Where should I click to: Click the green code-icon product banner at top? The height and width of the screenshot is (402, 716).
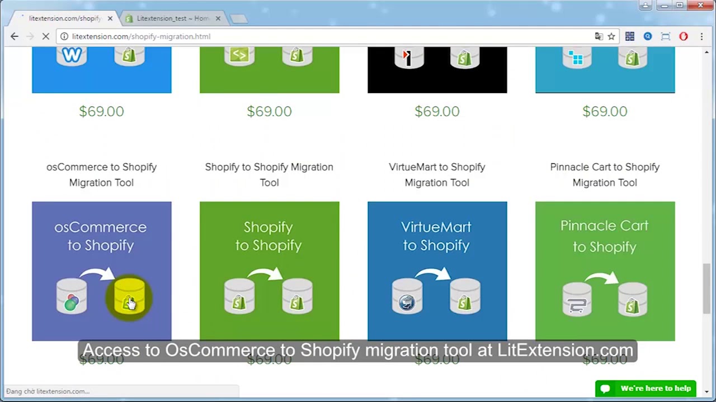[x=270, y=70]
